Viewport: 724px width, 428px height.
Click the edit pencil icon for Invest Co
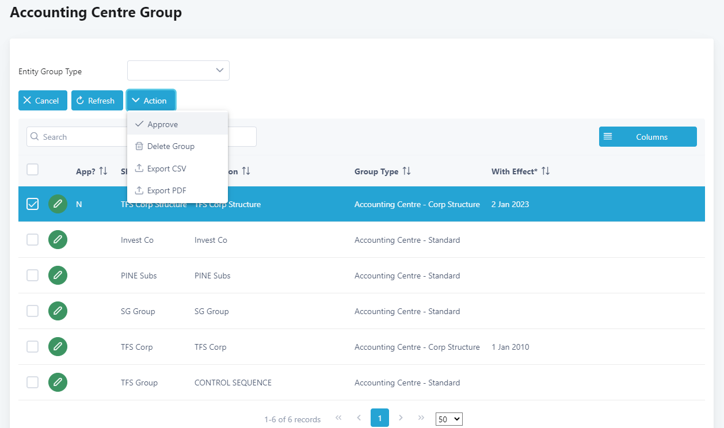pos(58,240)
